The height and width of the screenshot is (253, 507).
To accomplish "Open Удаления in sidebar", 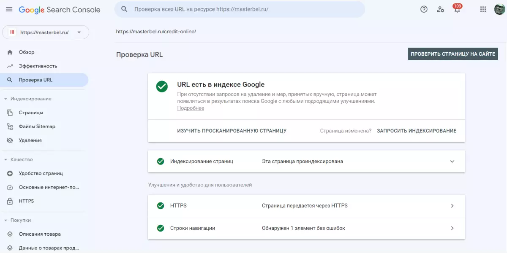I will (44, 140).
